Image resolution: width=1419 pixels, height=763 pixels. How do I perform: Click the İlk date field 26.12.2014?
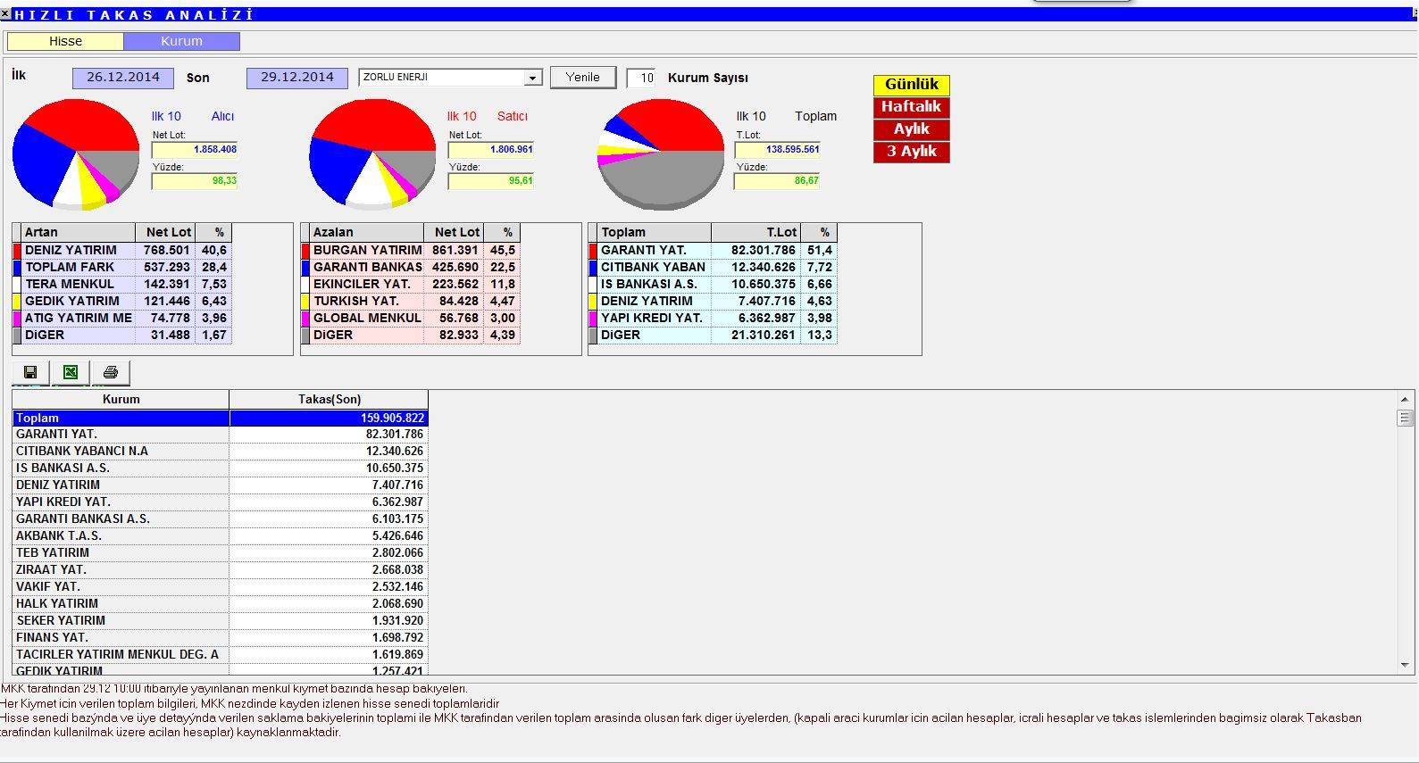(x=123, y=78)
